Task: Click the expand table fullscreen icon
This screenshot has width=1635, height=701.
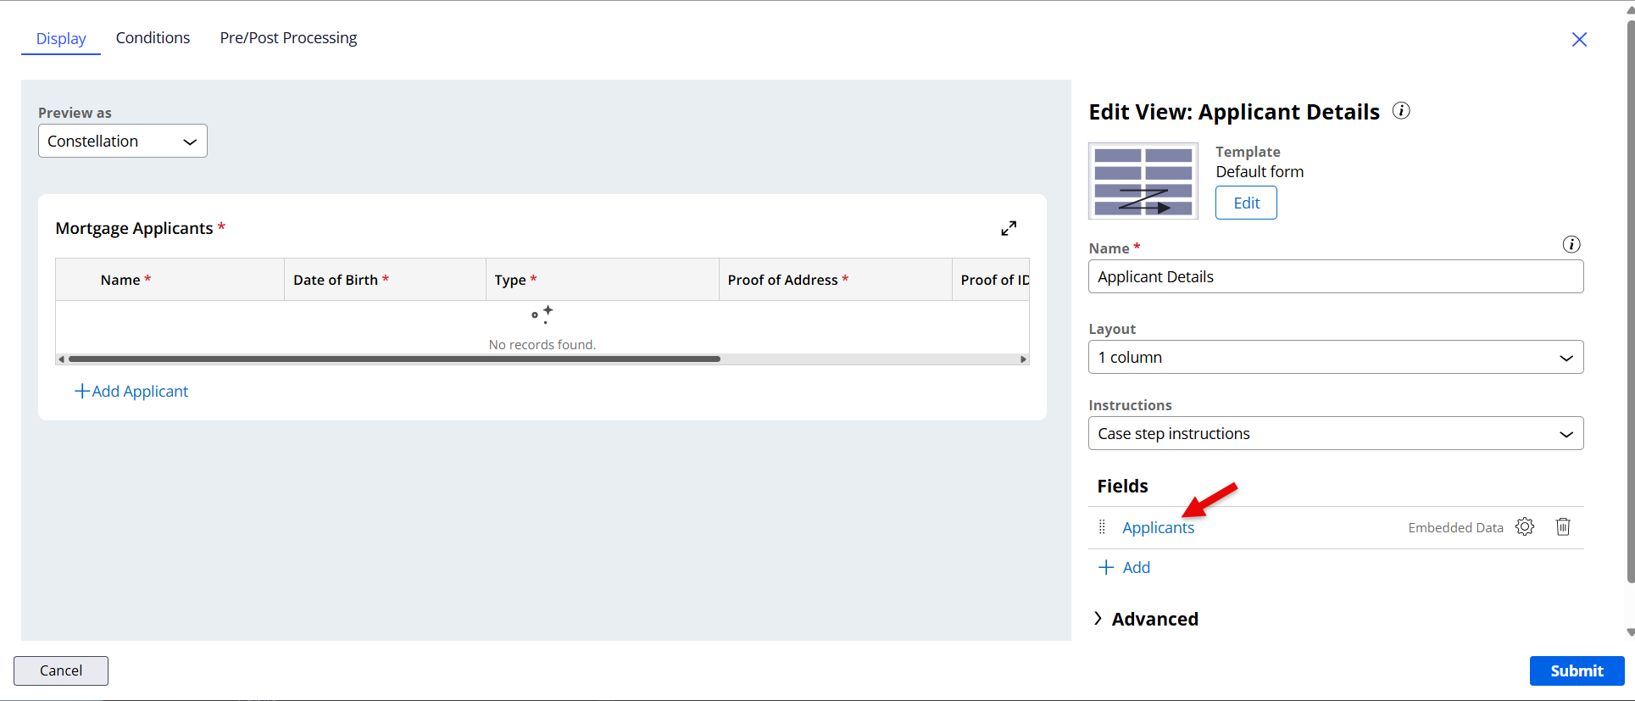Action: click(1008, 228)
